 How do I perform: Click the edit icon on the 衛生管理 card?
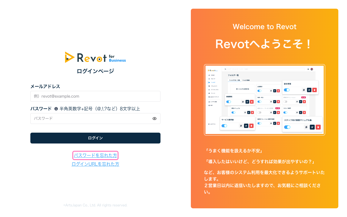point(309,90)
